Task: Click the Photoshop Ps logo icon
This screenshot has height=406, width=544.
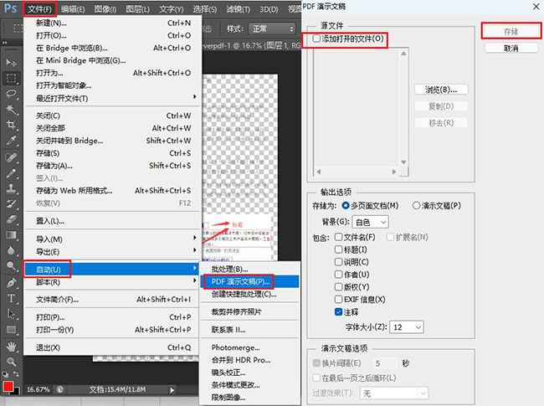Action: tap(10, 8)
